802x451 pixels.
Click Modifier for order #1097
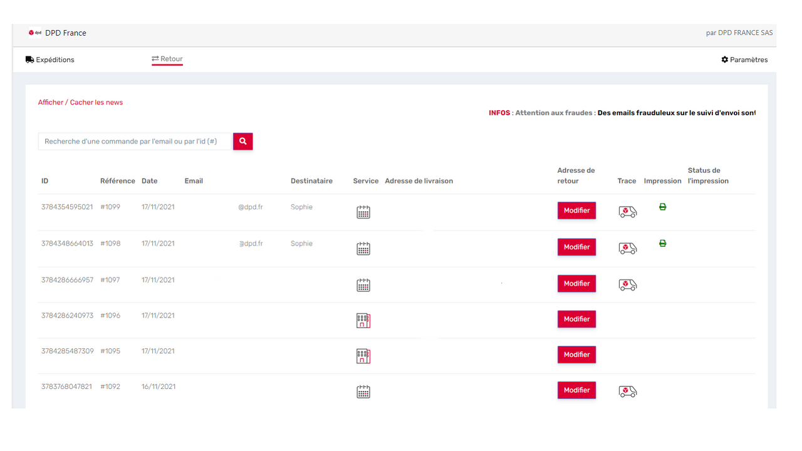point(576,283)
